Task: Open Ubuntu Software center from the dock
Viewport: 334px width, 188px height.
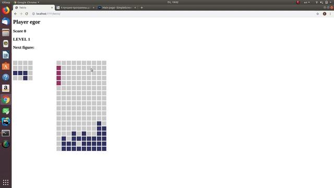Action: point(6,66)
